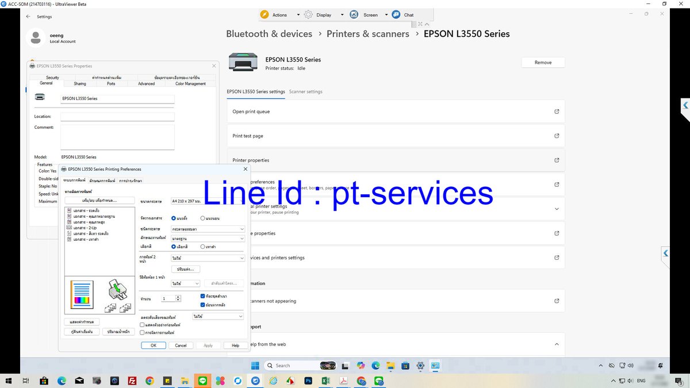Open FileZilla from the local taskbar
Image resolution: width=690 pixels, height=388 pixels.
click(x=132, y=381)
